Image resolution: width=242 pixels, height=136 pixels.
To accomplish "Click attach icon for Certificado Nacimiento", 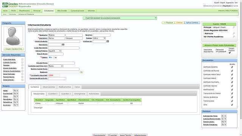I will (232, 82).
